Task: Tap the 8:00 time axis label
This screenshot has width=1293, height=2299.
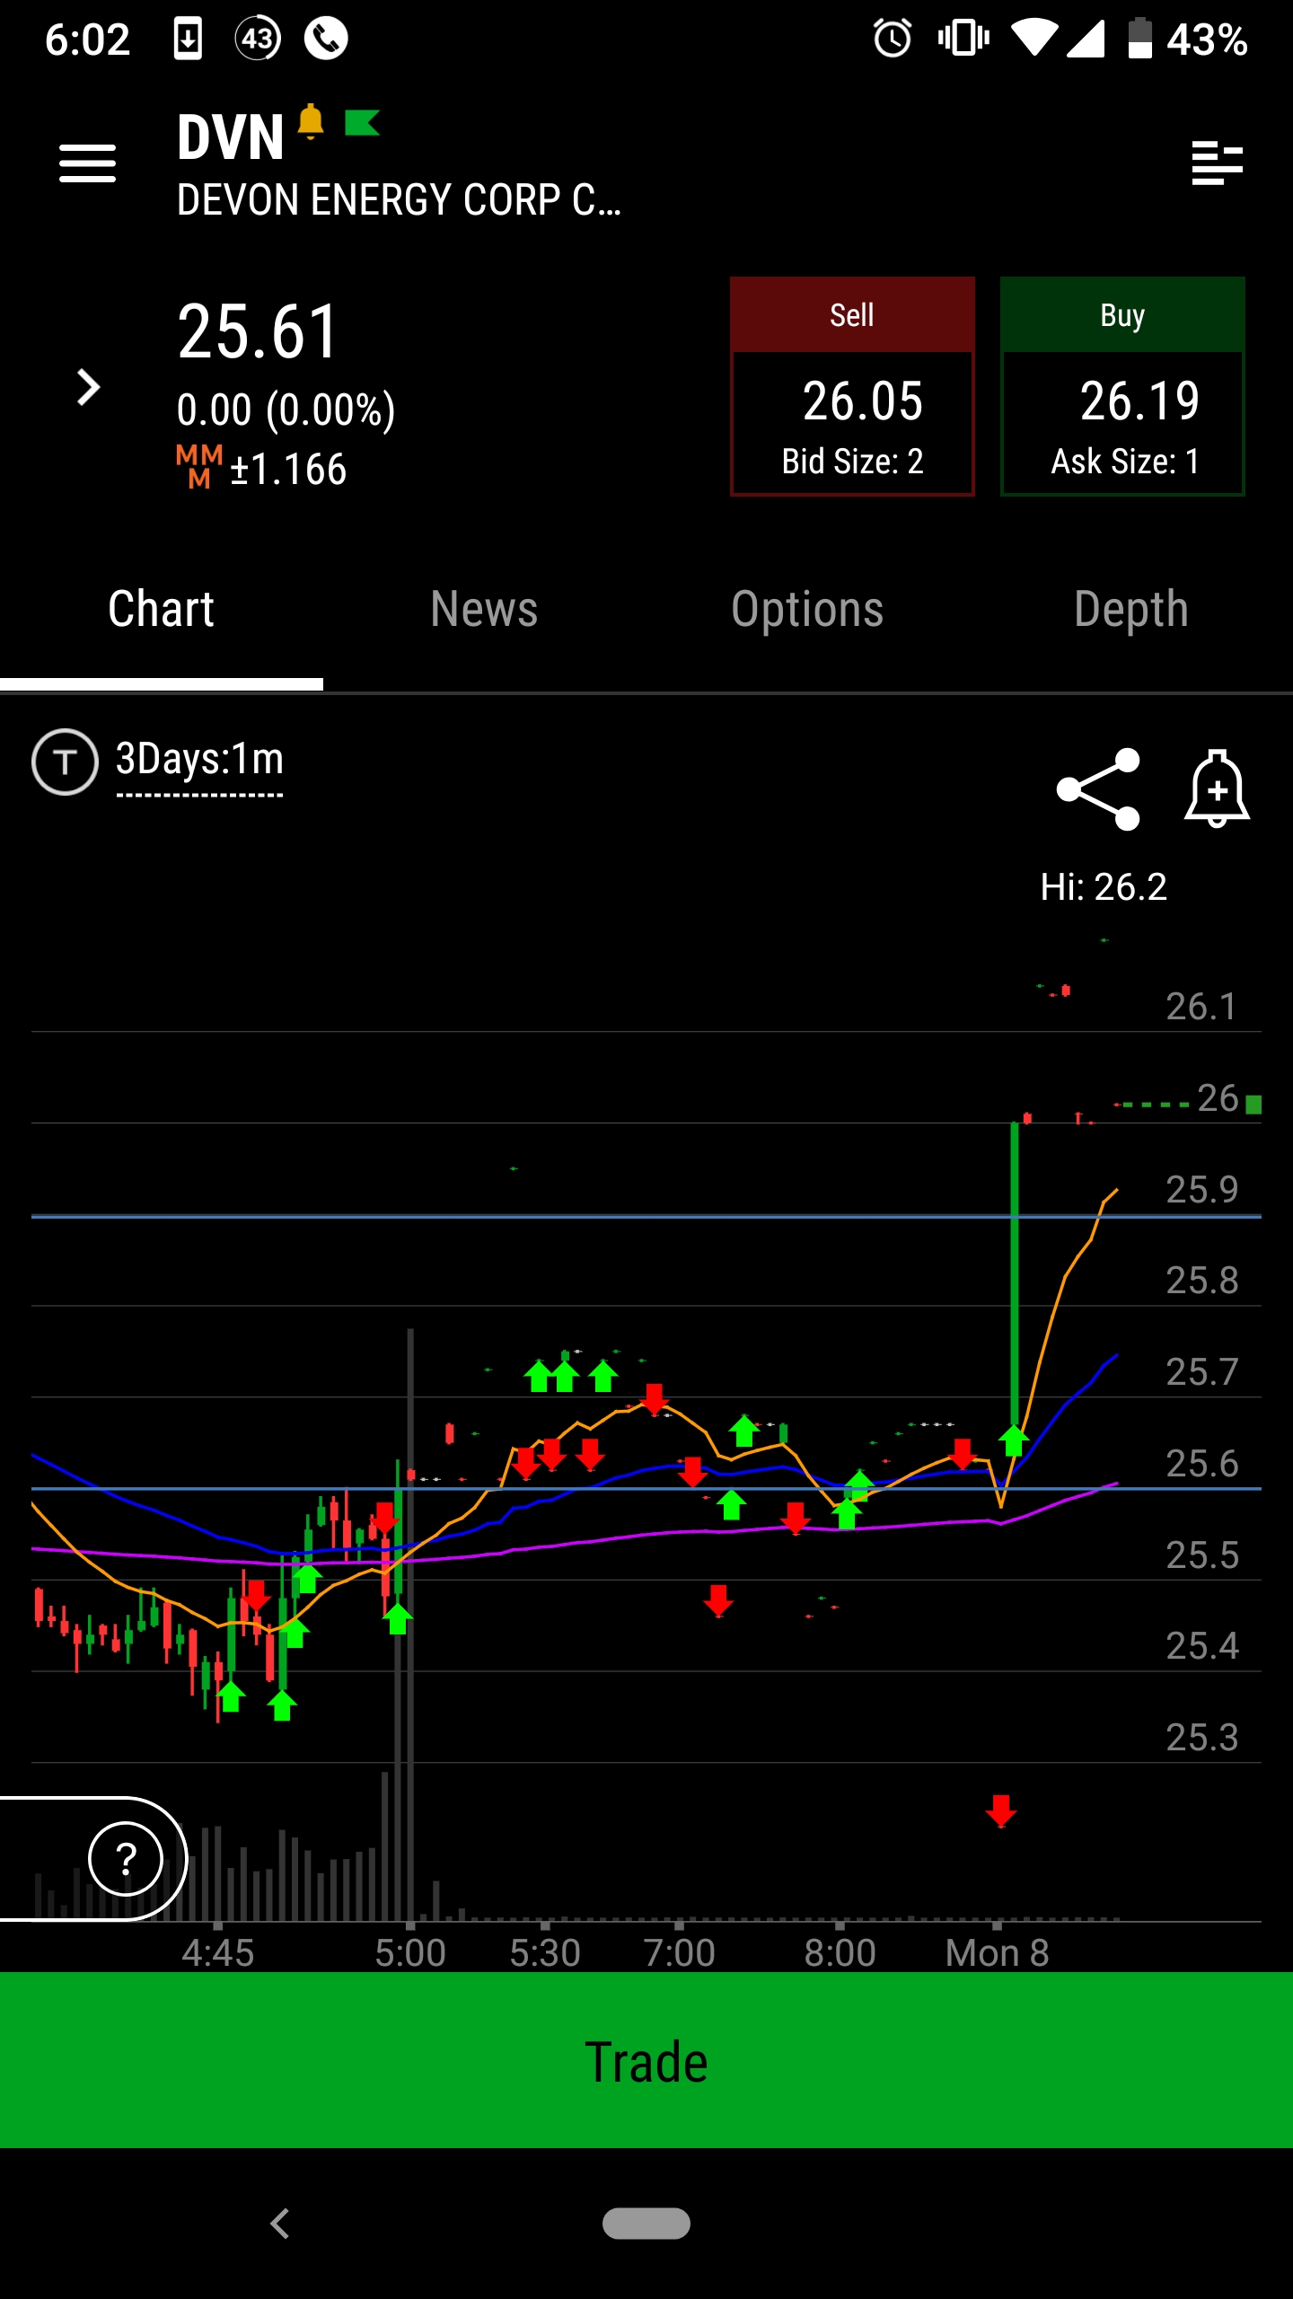Action: (x=840, y=1953)
